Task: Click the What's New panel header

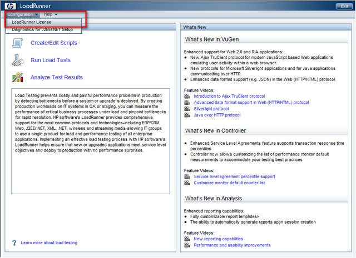Action: pos(266,27)
